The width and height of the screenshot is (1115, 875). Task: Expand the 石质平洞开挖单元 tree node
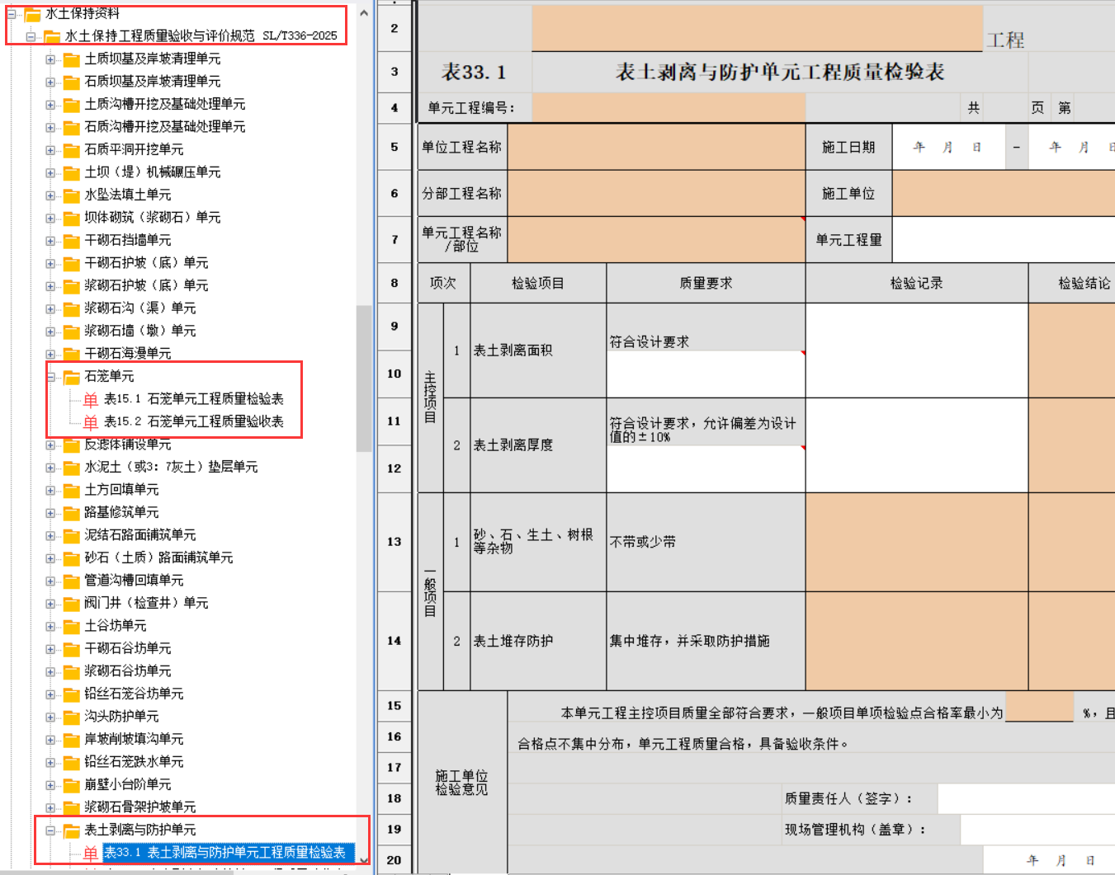50,150
